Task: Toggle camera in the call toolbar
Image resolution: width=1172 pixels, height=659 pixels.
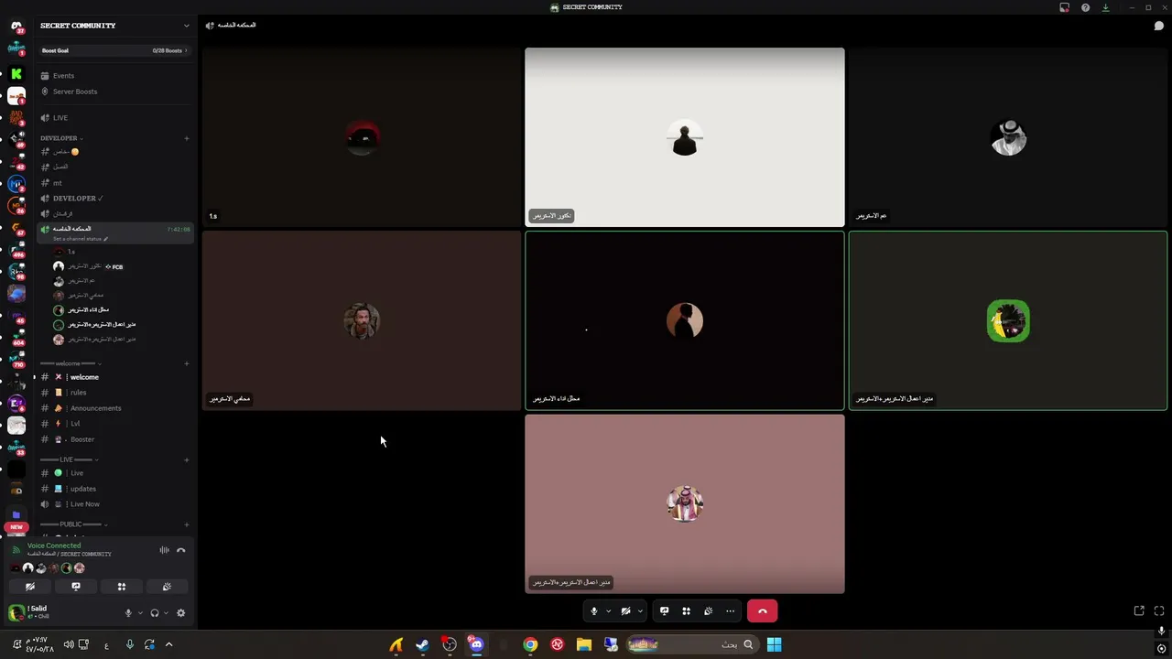Action: pos(625,610)
